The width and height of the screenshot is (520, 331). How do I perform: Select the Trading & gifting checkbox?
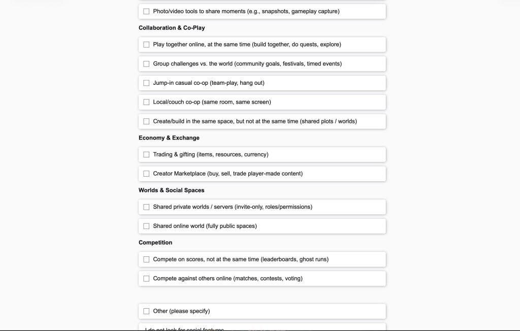click(x=146, y=155)
